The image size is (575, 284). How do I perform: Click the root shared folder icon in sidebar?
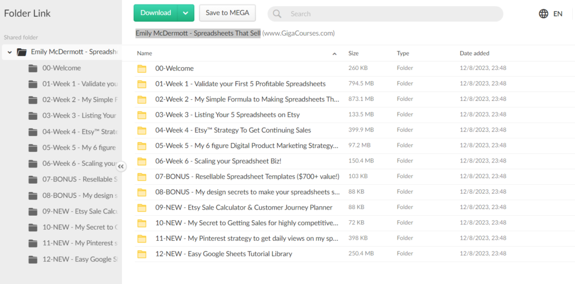(x=22, y=52)
